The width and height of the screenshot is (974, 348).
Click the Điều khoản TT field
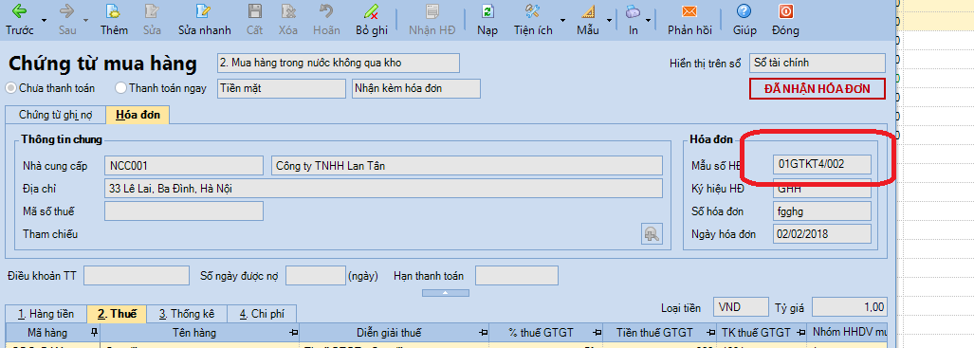[x=136, y=275]
